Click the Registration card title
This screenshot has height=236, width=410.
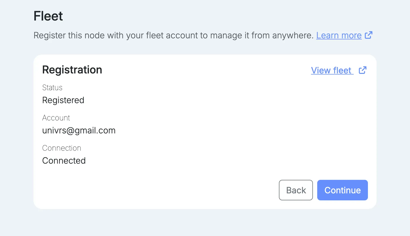(72, 70)
